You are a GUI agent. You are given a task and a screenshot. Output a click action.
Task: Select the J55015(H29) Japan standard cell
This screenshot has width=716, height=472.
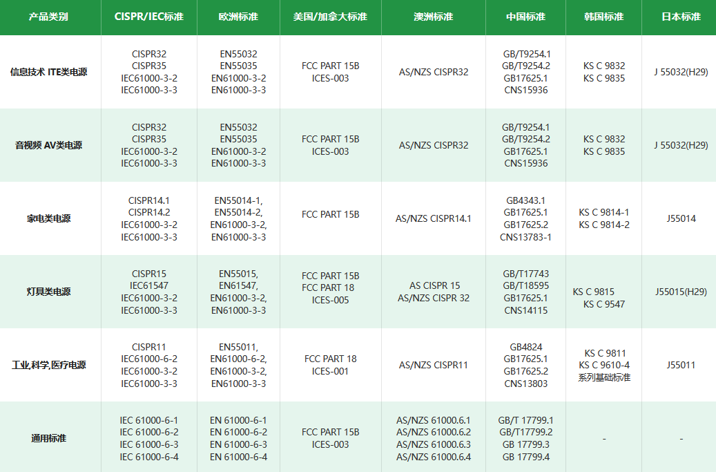[x=681, y=292]
